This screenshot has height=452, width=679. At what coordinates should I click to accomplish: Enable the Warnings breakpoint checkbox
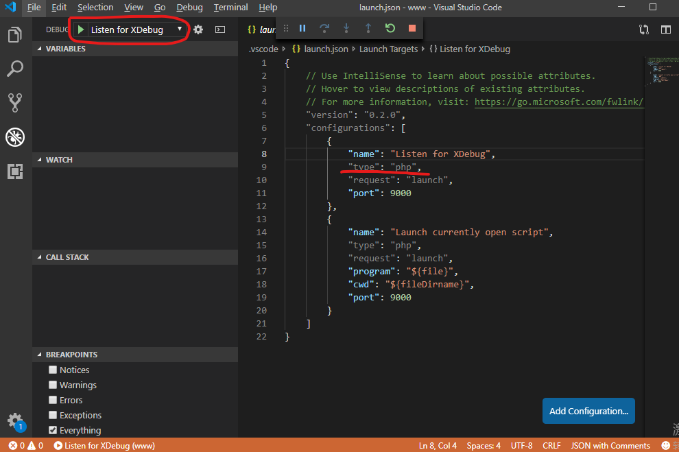point(53,385)
